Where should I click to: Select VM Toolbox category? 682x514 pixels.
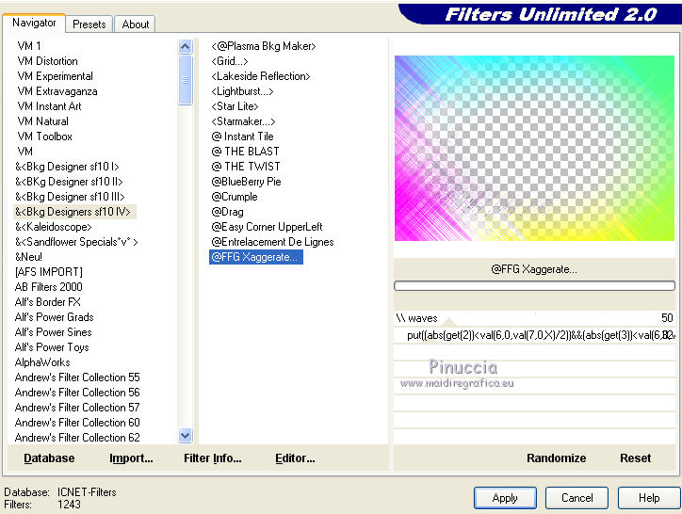click(x=44, y=137)
